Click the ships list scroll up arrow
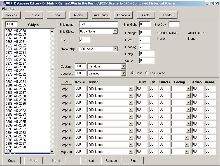This screenshot has height=166, width=220. coord(52,31)
